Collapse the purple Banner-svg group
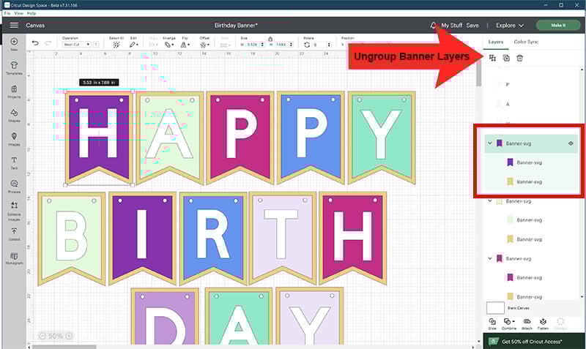Viewport: 586px width, 349px height. click(x=489, y=143)
